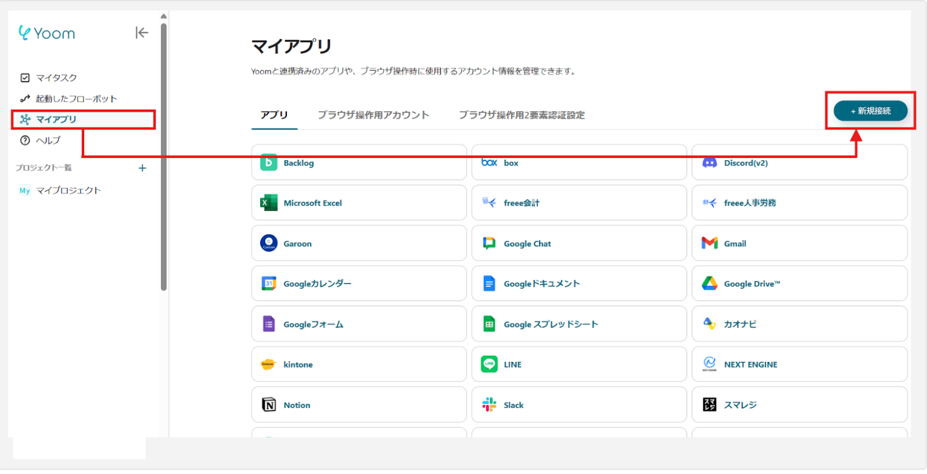This screenshot has width=927, height=474.
Task: Switch to ブラウザ操作用アカウント tab
Action: tap(373, 115)
